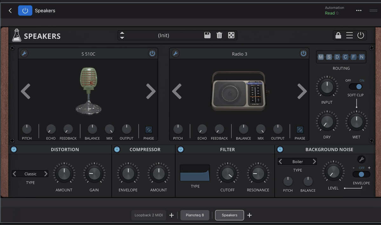Change distortion type from Classic with right chevron
This screenshot has height=225, width=381.
[46, 174]
